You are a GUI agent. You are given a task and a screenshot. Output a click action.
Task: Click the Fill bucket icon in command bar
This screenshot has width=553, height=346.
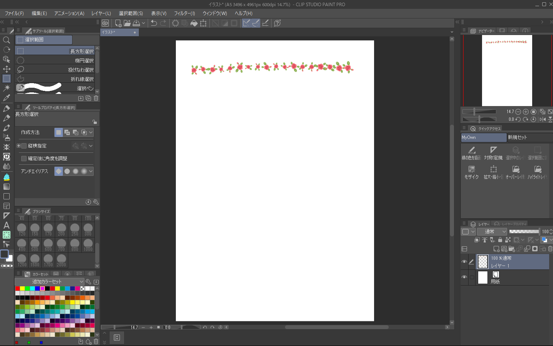194,23
